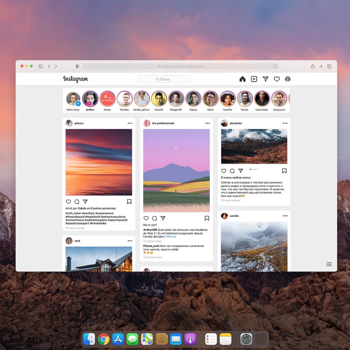Comment on the platoux sunset post
The image size is (350, 350).
pos(77,202)
